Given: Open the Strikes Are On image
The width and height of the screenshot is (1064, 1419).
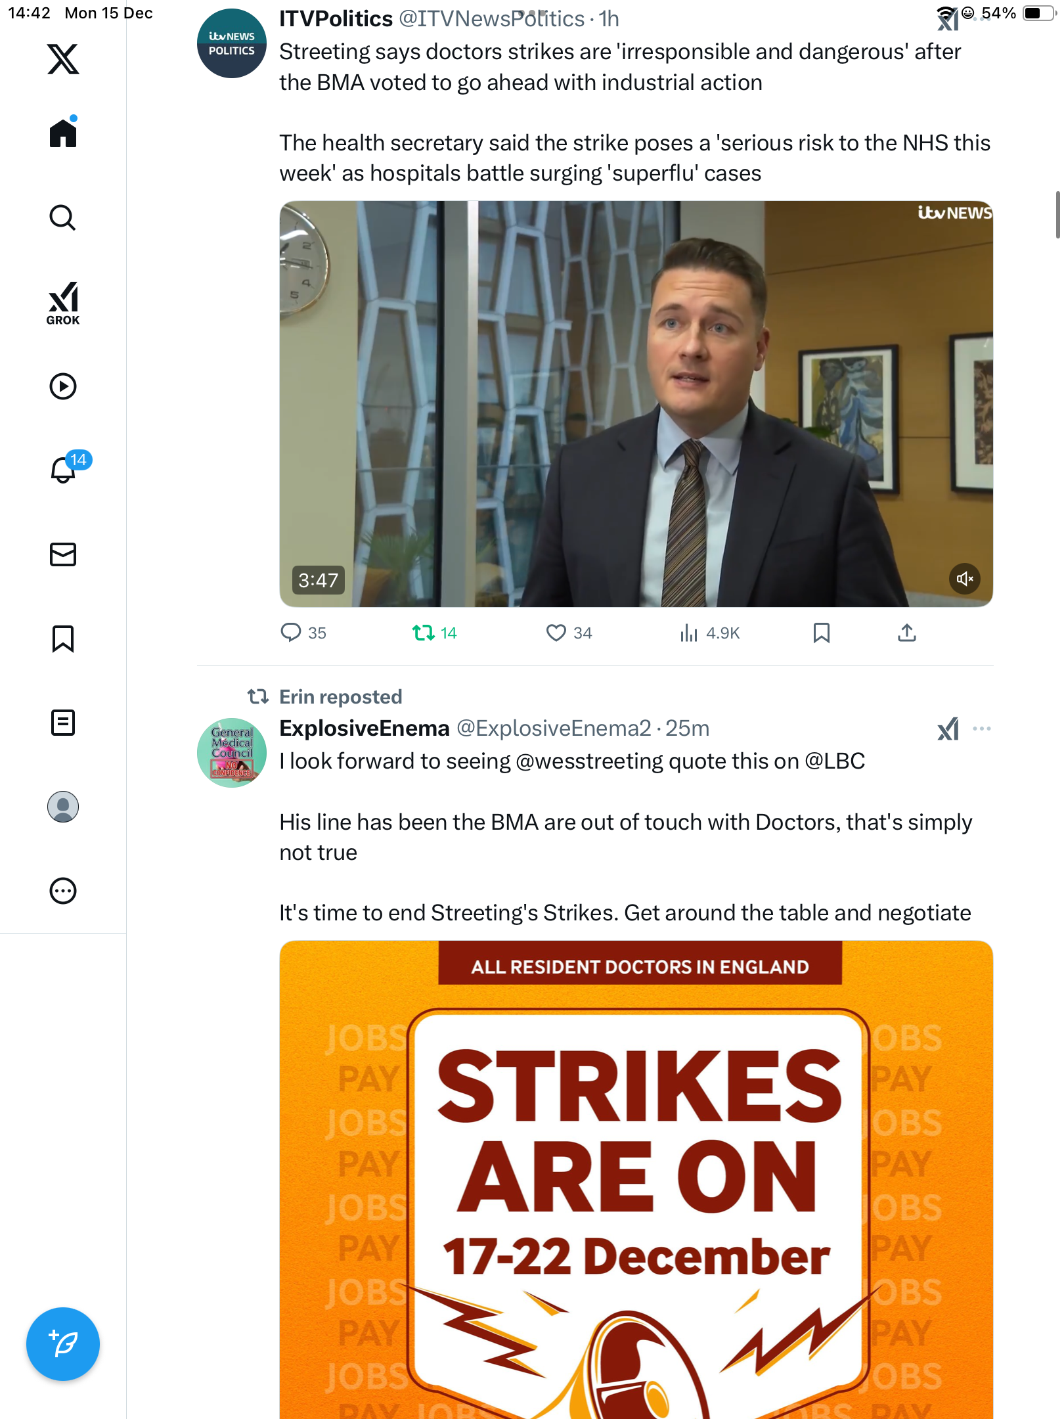Looking at the screenshot, I should click(x=636, y=1179).
